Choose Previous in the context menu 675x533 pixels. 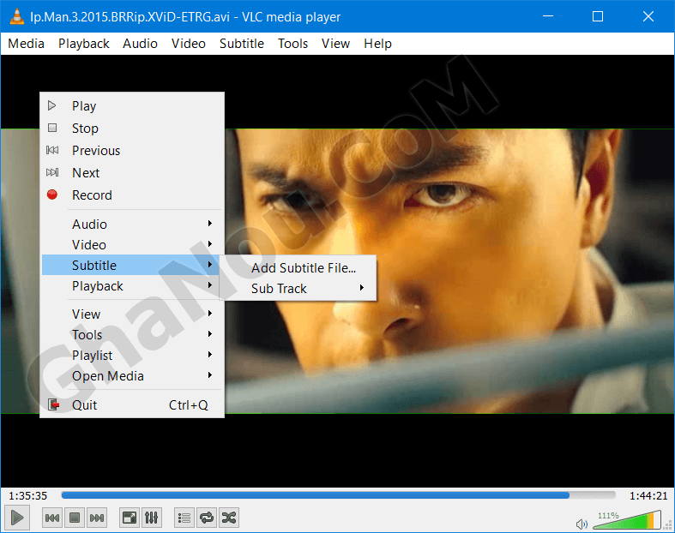pyautogui.click(x=132, y=151)
